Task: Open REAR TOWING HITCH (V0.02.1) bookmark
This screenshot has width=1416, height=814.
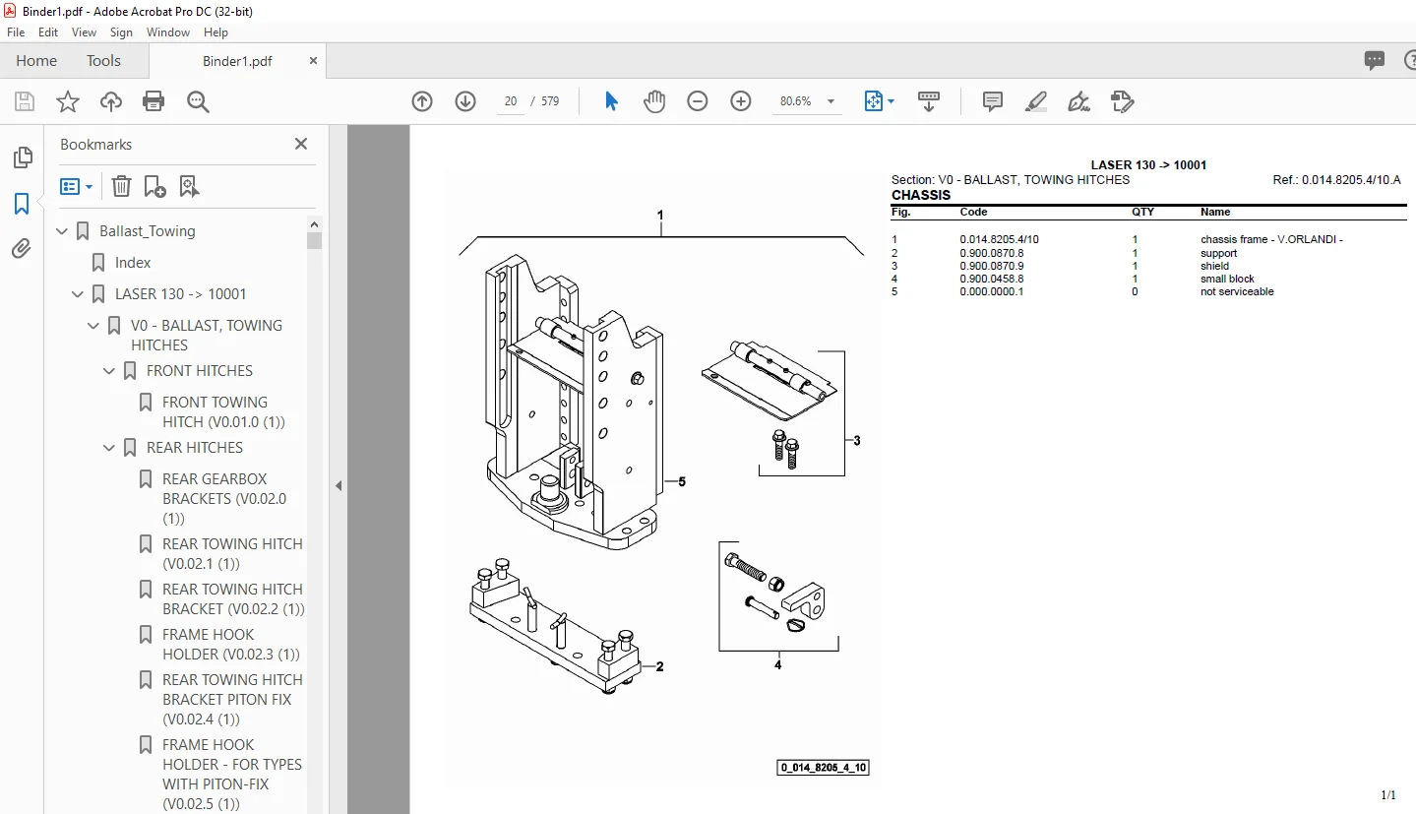Action: [232, 554]
